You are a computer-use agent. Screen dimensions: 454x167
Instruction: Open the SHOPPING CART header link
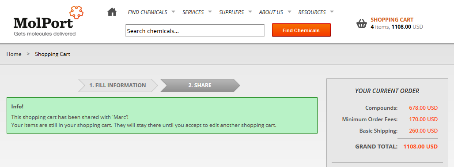392,20
